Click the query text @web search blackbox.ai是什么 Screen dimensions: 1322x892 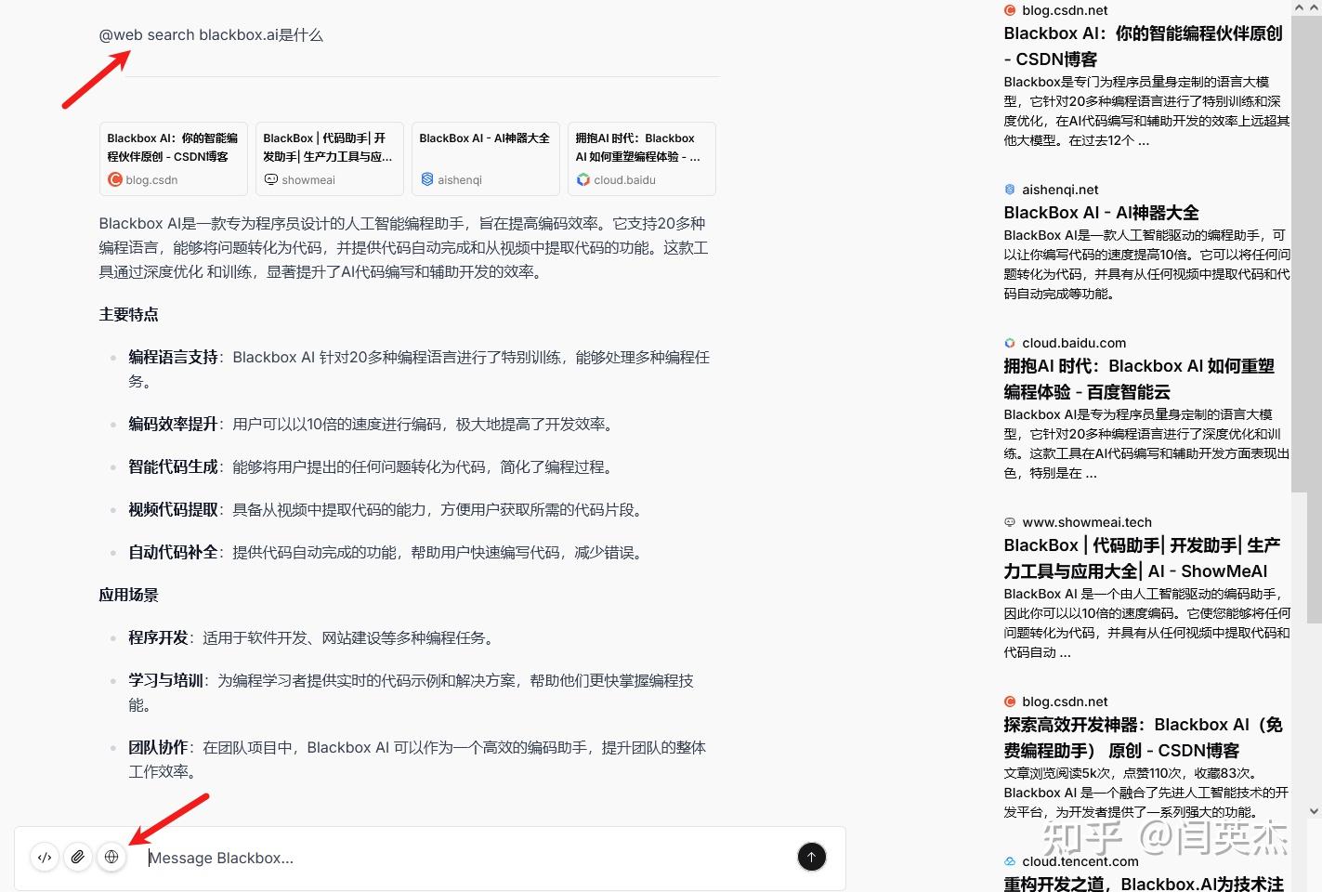tap(211, 35)
